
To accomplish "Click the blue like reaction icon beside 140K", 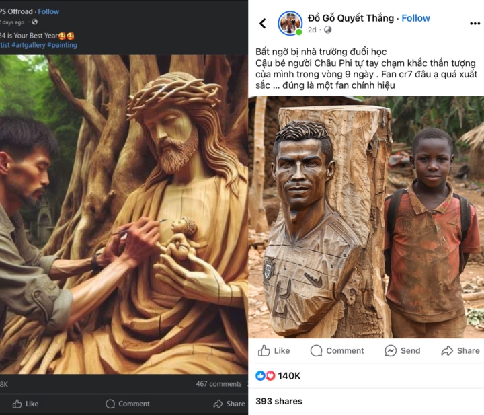I will (x=261, y=375).
